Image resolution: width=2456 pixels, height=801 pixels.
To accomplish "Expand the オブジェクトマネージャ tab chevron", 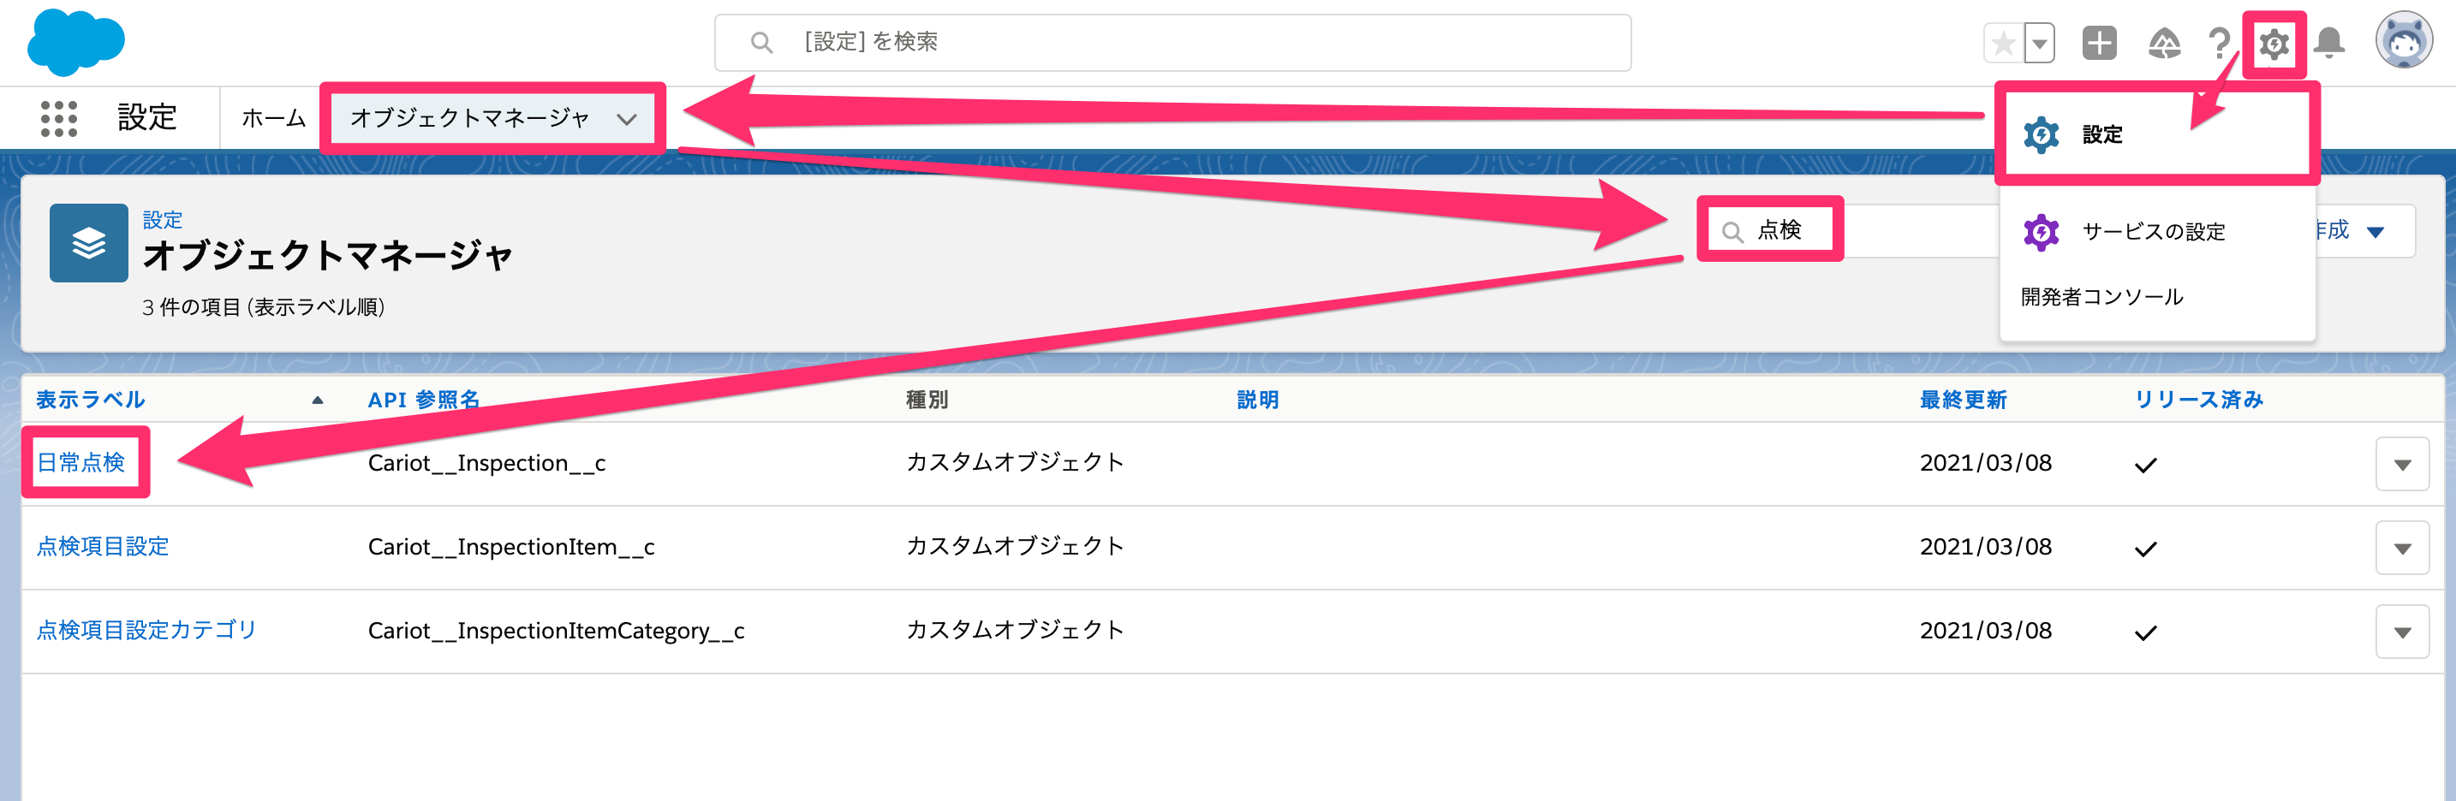I will pyautogui.click(x=626, y=119).
